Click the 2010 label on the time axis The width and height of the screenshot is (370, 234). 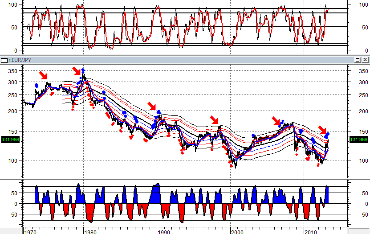coord(310,232)
